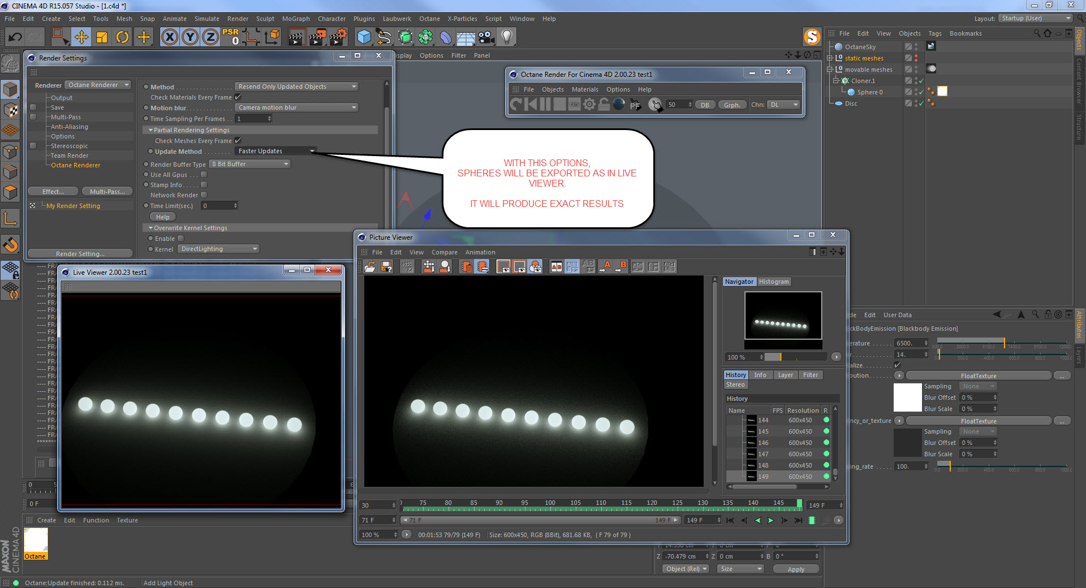This screenshot has width=1086, height=588.
Task: Toggle the Y axis lock icon
Action: click(x=190, y=37)
